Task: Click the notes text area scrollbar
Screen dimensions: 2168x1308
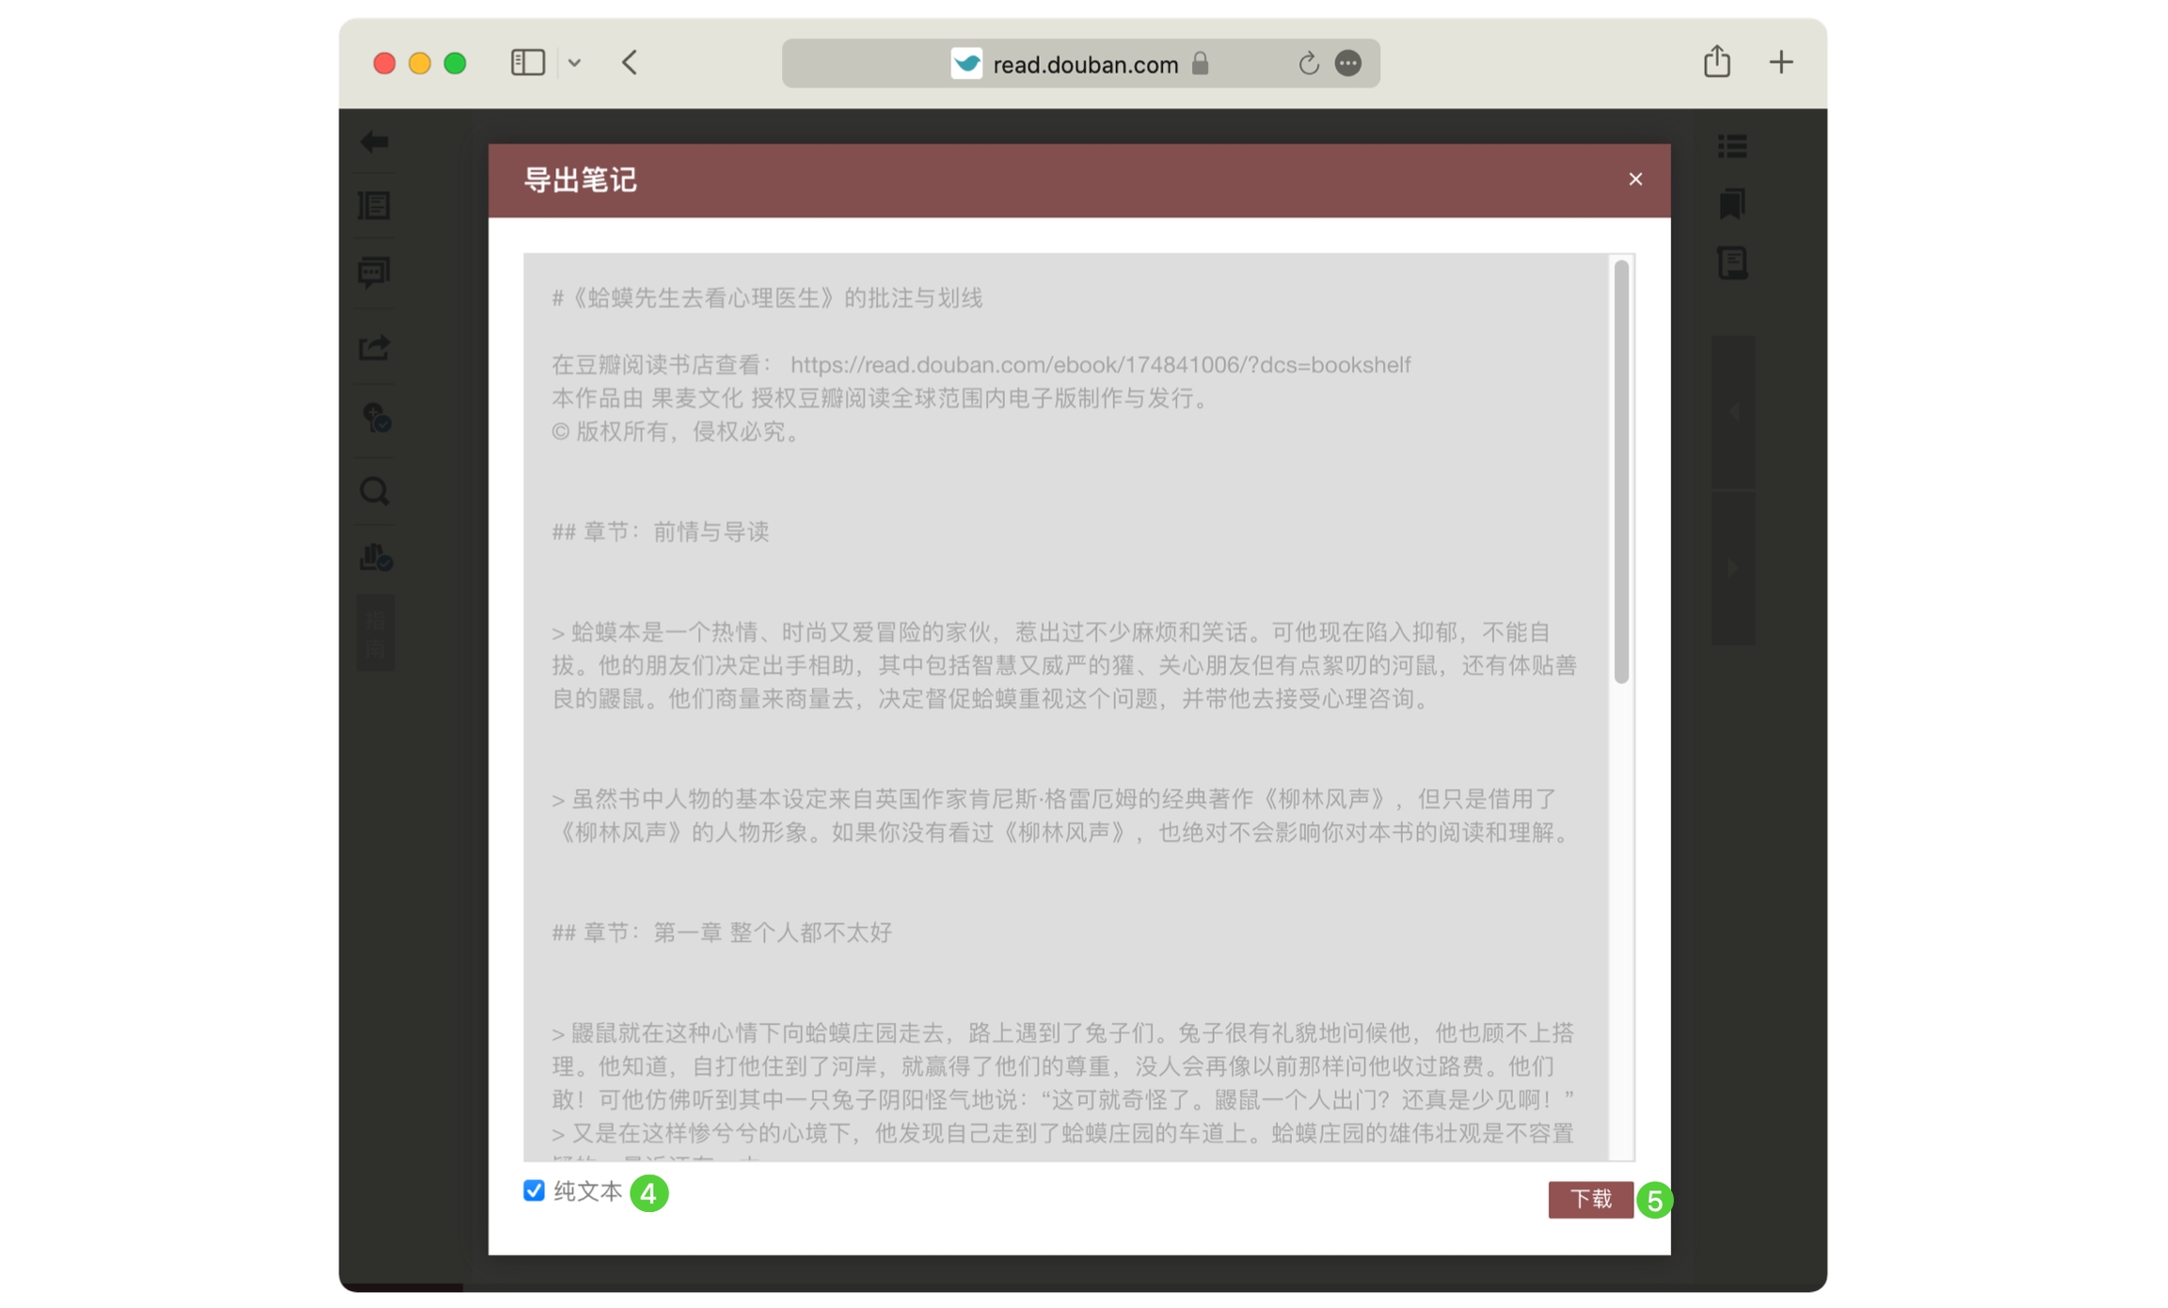Action: point(1620,471)
